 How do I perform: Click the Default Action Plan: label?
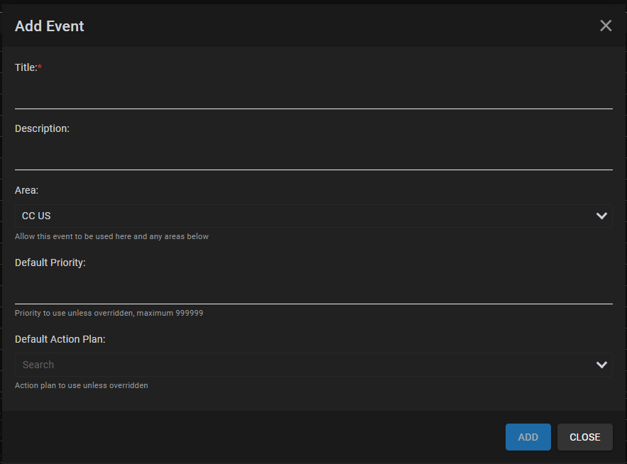(60, 339)
